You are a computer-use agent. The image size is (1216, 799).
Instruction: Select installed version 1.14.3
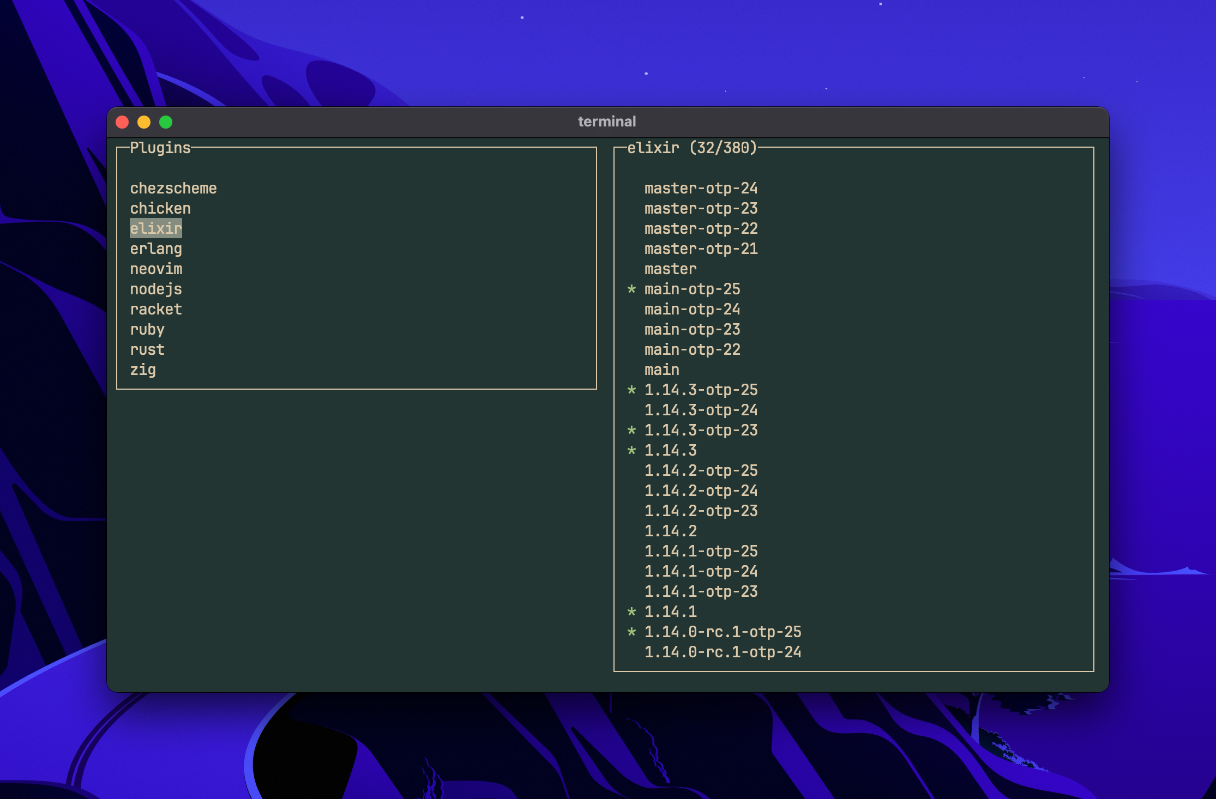click(x=671, y=451)
